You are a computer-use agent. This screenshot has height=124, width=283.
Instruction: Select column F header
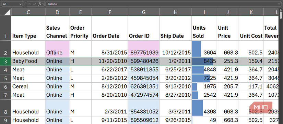(110, 12)
